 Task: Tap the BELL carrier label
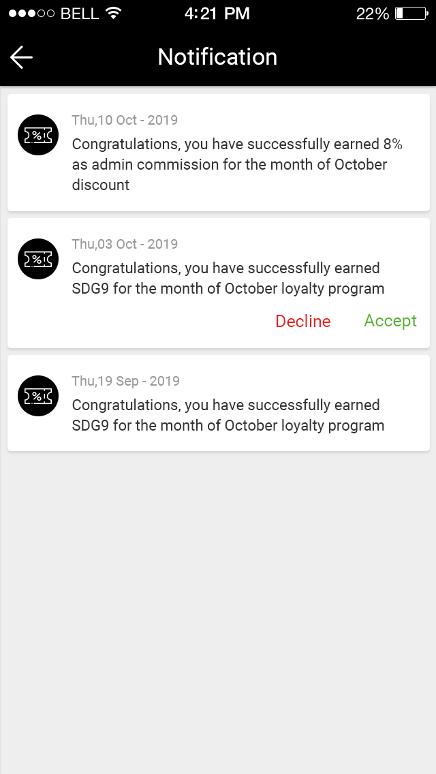80,14
